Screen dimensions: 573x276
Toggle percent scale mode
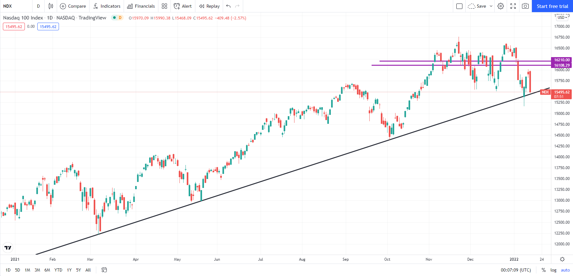pyautogui.click(x=544, y=270)
